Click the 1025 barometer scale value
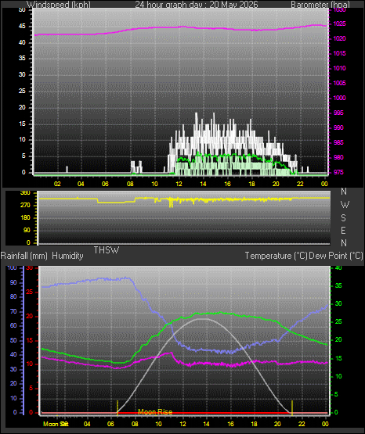 (x=339, y=23)
